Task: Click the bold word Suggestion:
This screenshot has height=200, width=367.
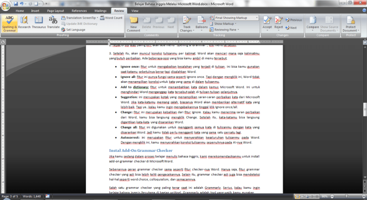Action: pyautogui.click(x=129, y=97)
